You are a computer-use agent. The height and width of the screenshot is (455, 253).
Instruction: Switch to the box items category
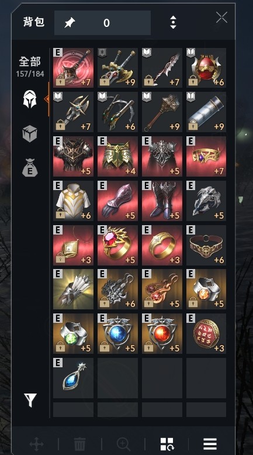30,134
